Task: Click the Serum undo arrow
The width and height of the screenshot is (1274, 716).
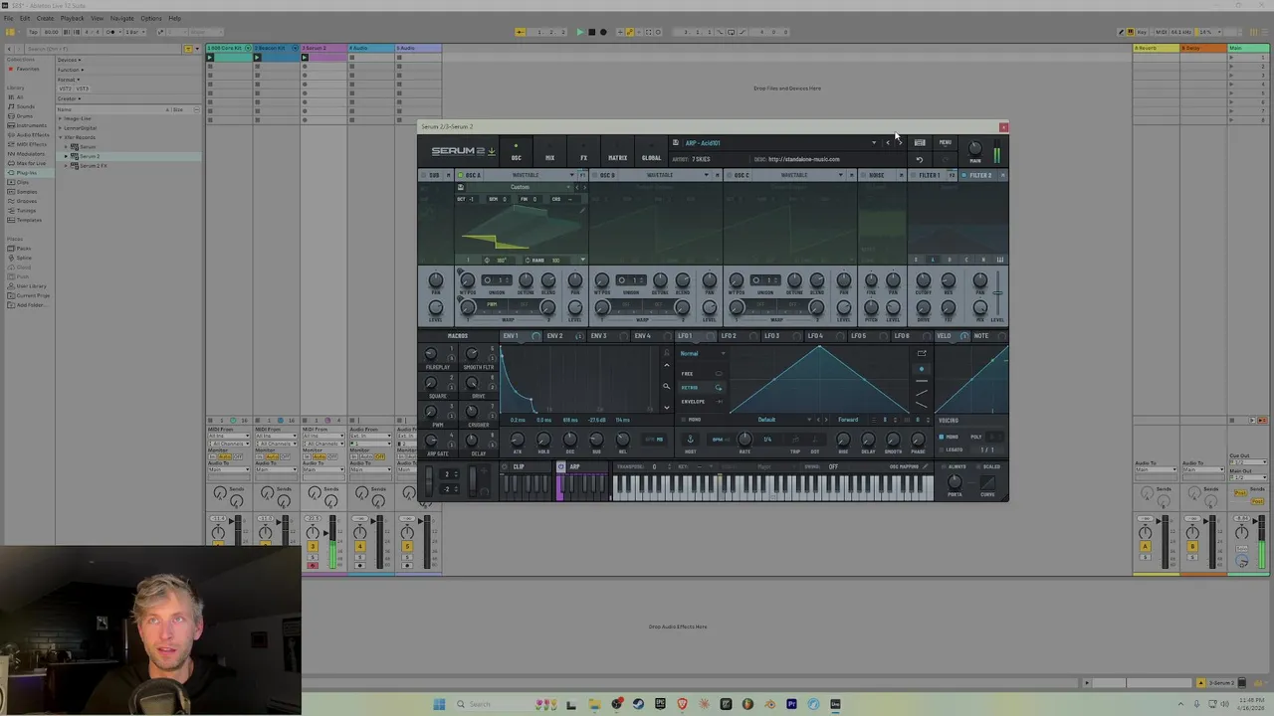Action: point(920,159)
